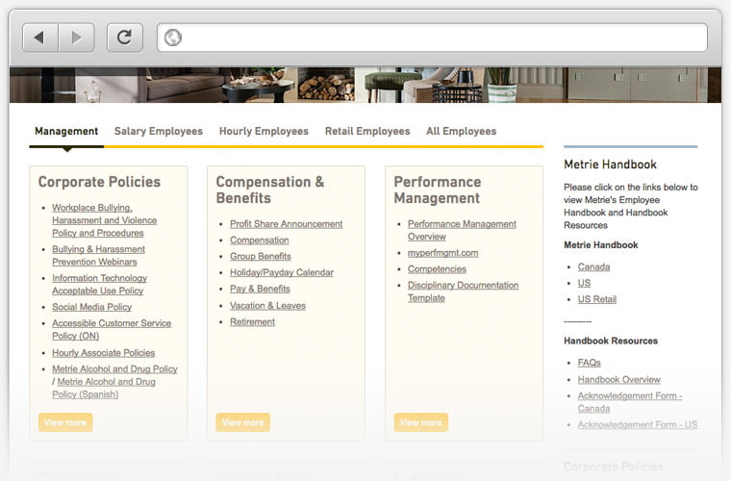Open the Profit Share Announcement link
This screenshot has width=731, height=481.
(287, 224)
